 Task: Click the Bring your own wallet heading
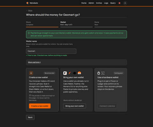pos(74,77)
